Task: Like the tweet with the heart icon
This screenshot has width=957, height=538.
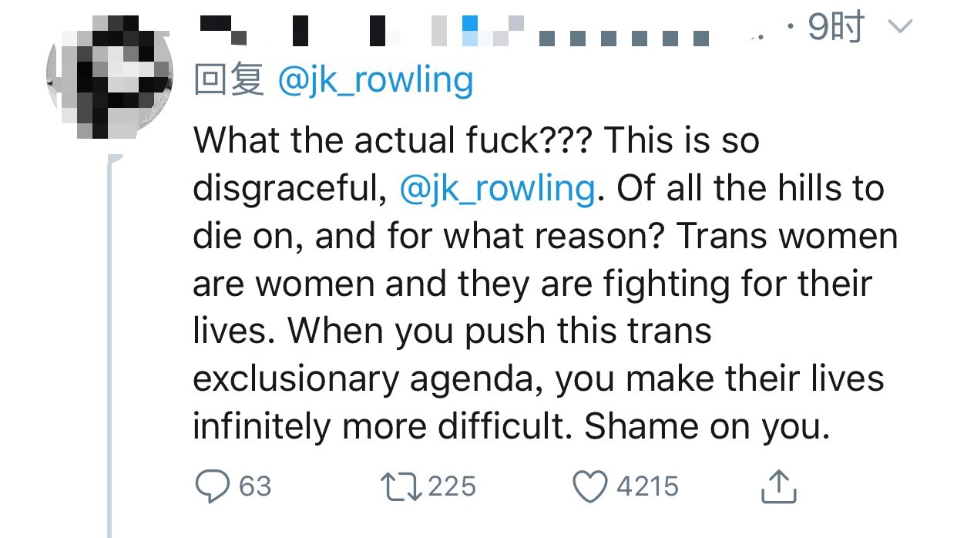Action: click(x=591, y=486)
